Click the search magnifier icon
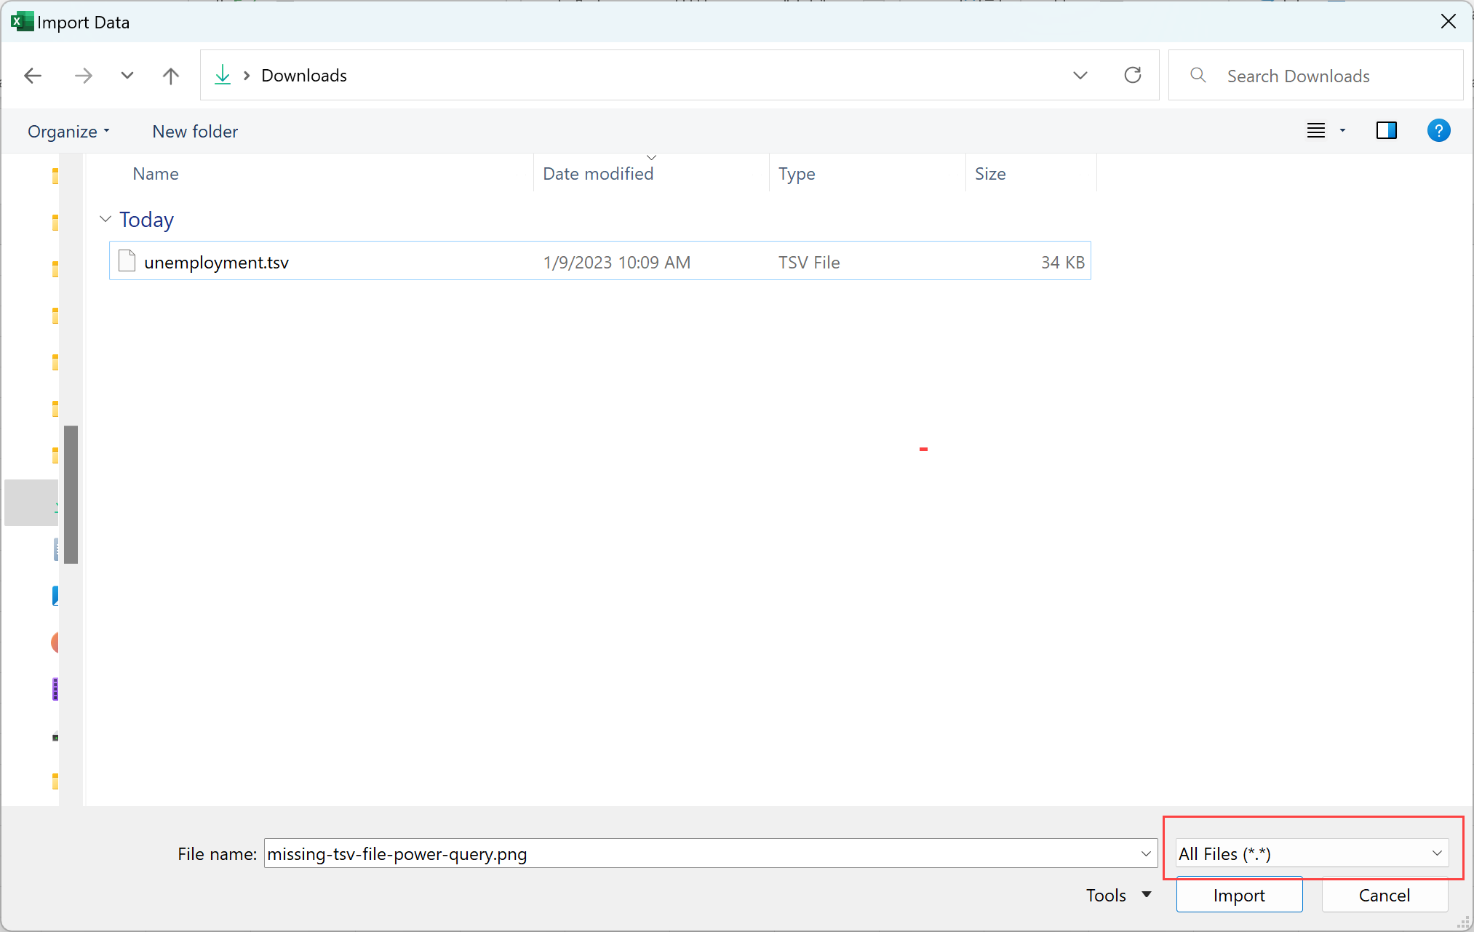Image resolution: width=1474 pixels, height=932 pixels. tap(1198, 76)
